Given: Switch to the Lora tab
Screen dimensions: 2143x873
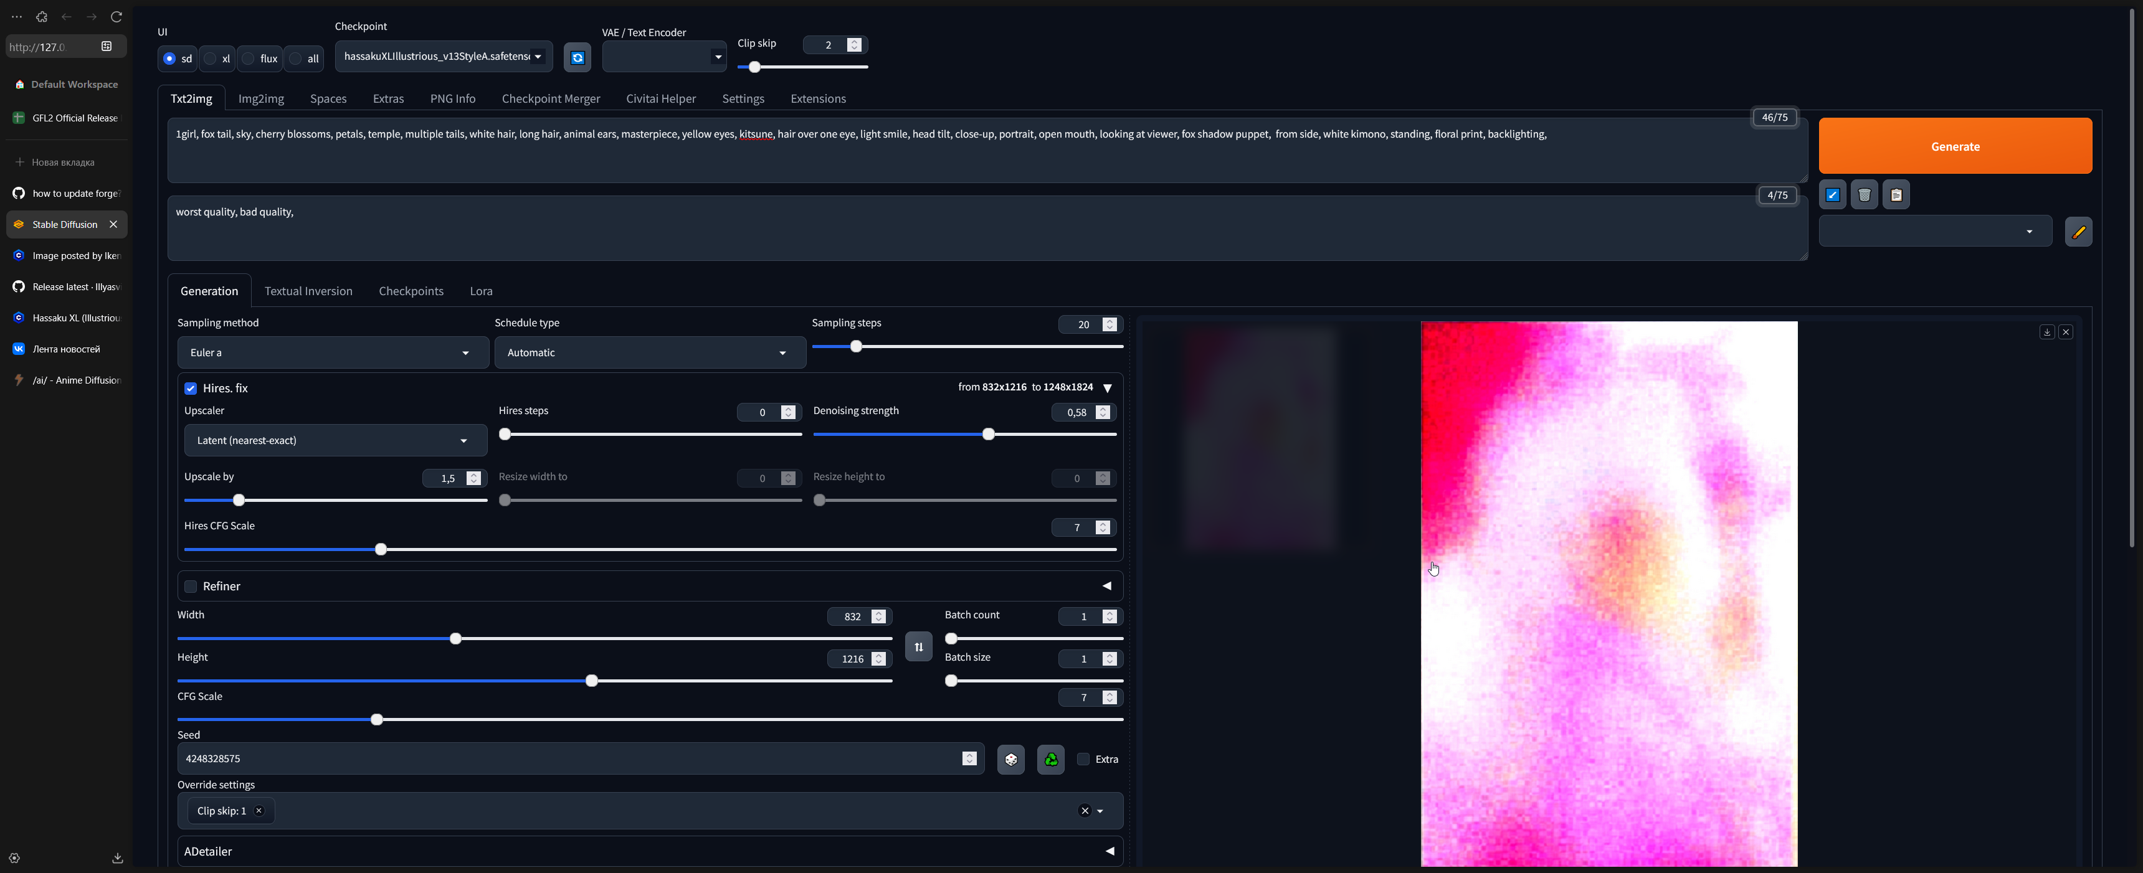Looking at the screenshot, I should [481, 291].
